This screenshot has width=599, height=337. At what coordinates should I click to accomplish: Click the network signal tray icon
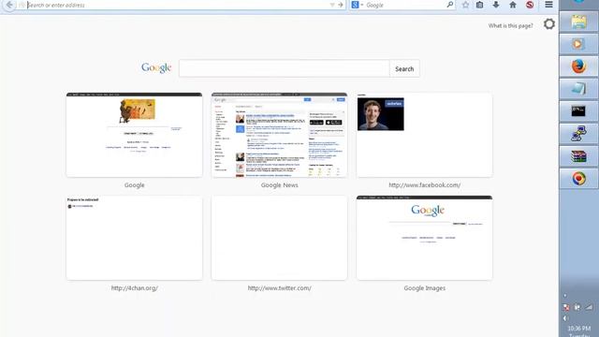tap(589, 307)
